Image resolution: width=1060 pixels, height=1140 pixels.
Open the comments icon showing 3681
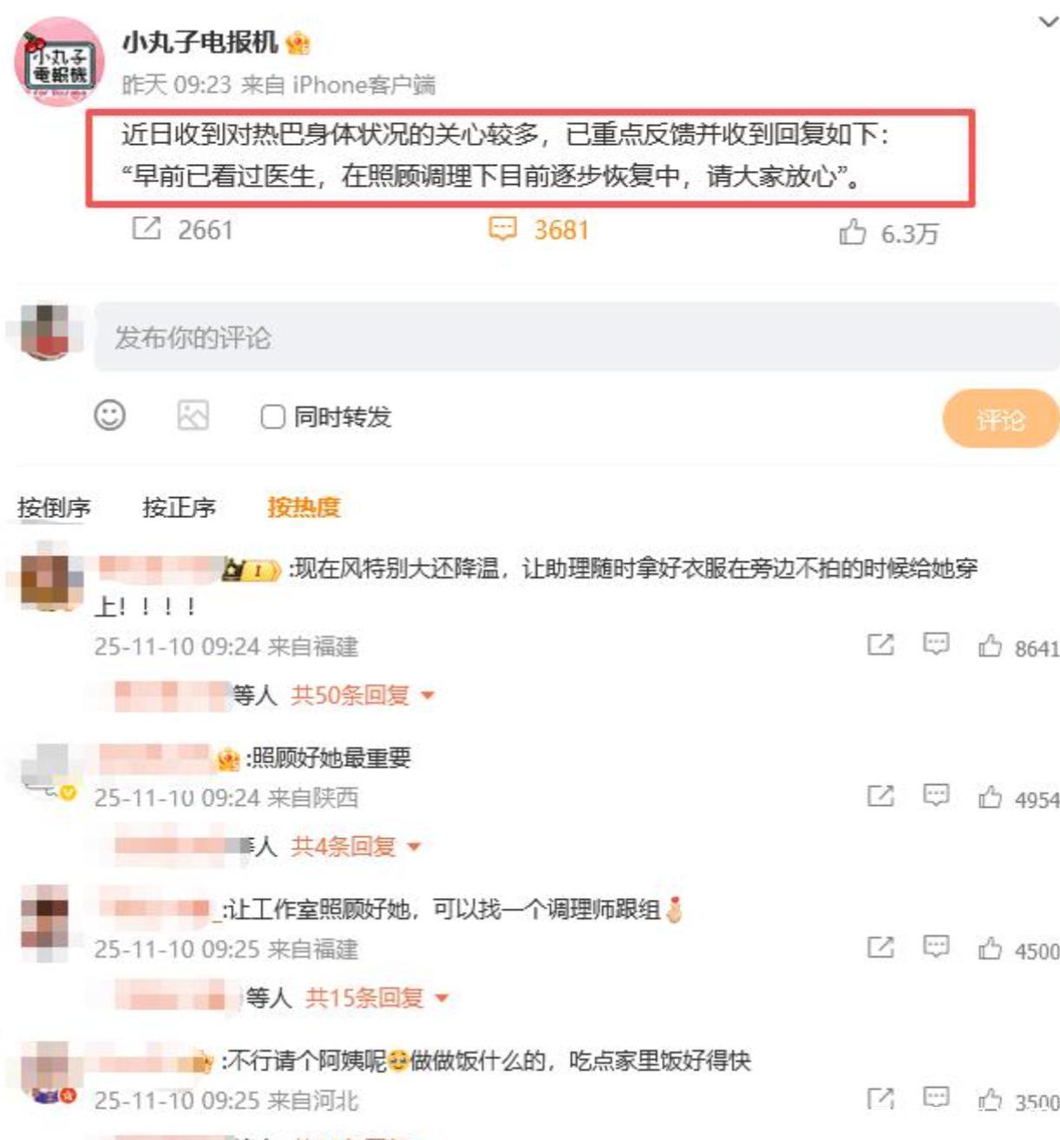503,229
